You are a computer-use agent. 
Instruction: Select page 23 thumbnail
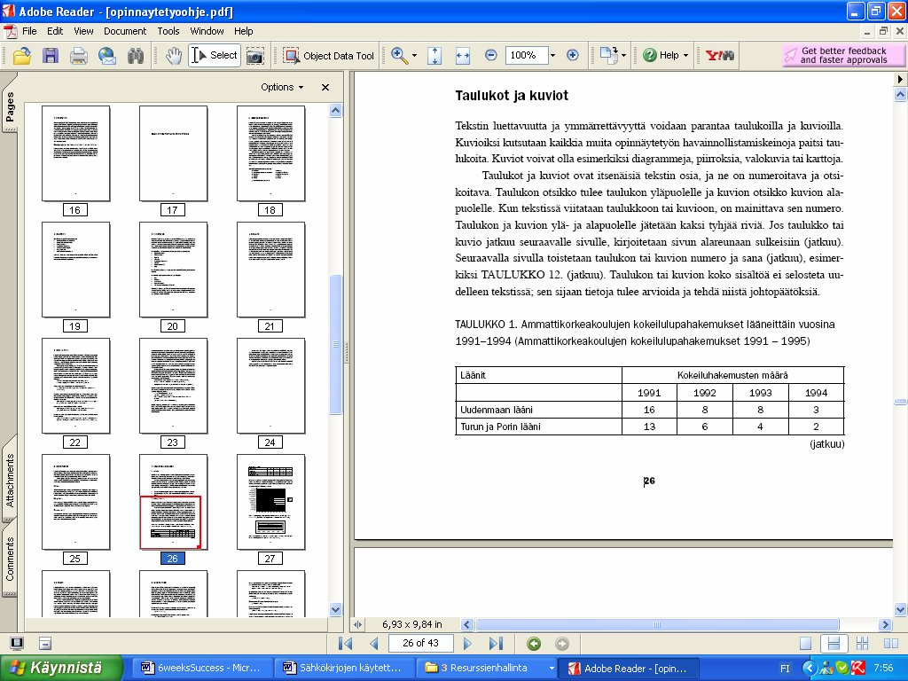(173, 387)
